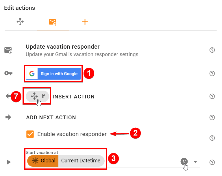Open help for Update vacation responder
Image resolution: width=222 pixels, height=176 pixels.
pos(212,50)
